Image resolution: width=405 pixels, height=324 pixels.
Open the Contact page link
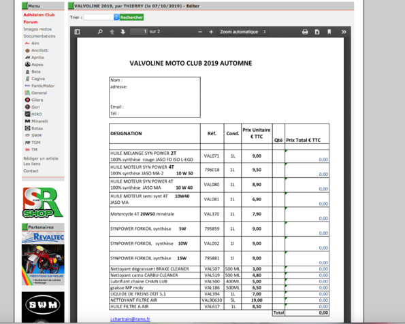(31, 171)
